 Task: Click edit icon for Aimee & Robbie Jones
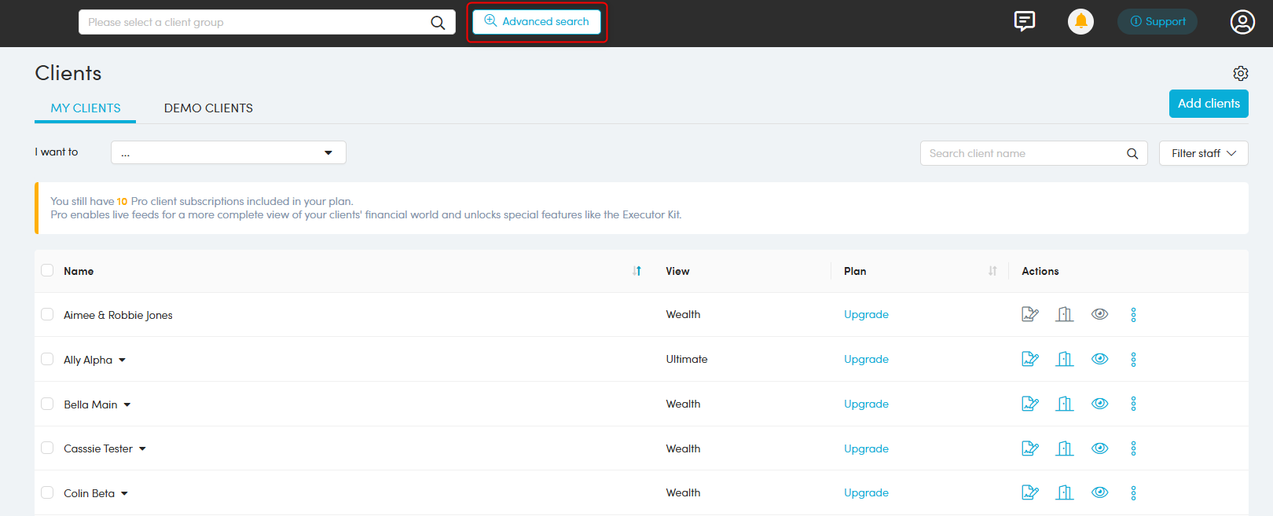(1029, 314)
